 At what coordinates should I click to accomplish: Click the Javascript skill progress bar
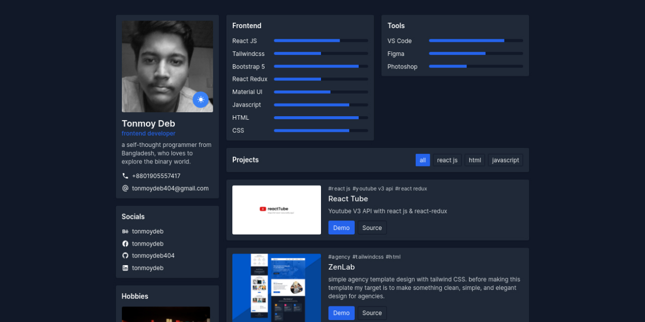321,105
